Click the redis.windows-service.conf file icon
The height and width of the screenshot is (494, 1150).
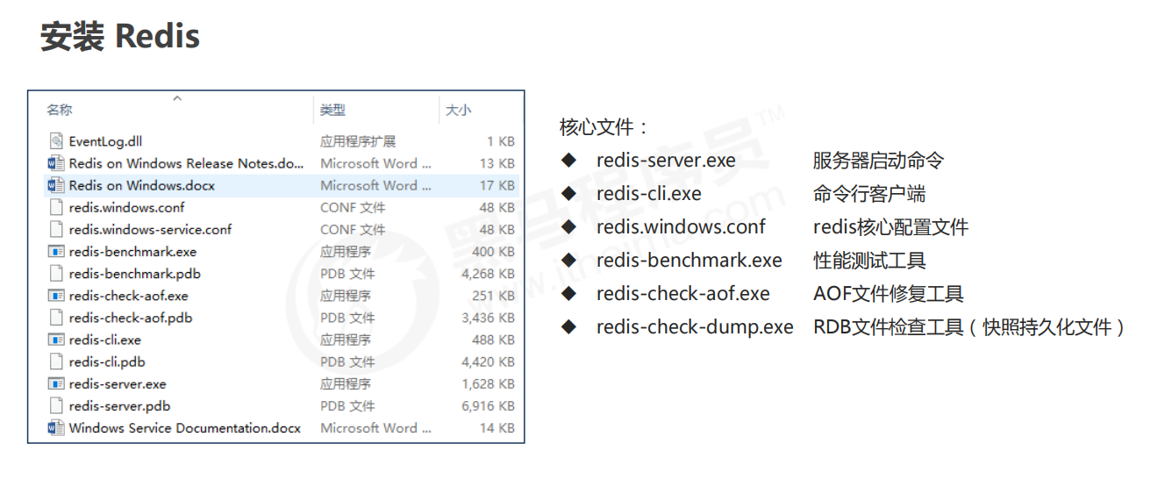[x=56, y=229]
